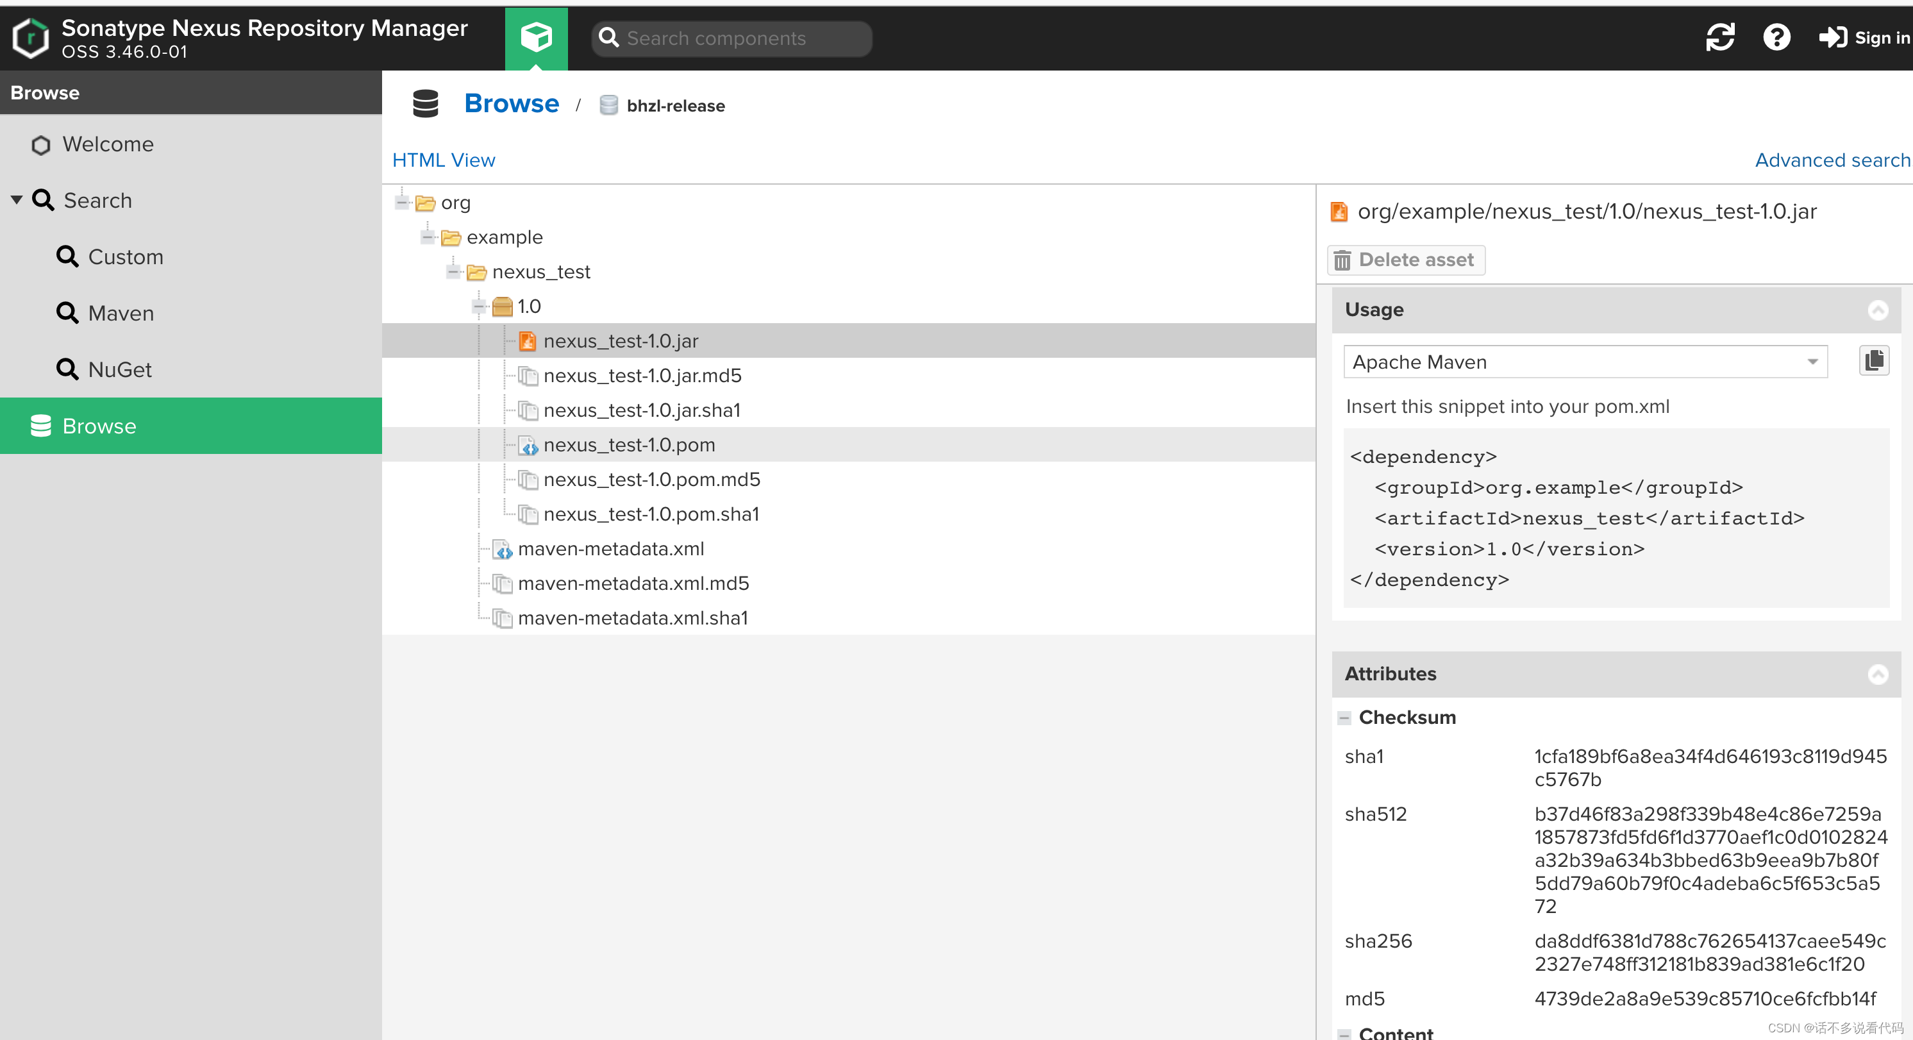Click the nexus_test-1.0.pom.md5 file icon
This screenshot has width=1913, height=1040.
(528, 480)
